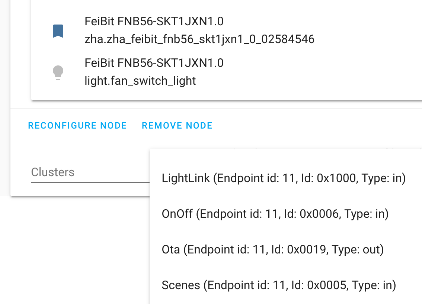Select the cluster with Id 0x0005
This screenshot has width=422, height=304.
(x=279, y=285)
